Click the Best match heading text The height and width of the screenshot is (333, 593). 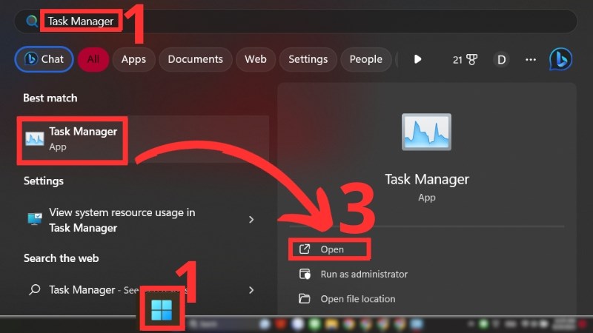tap(50, 98)
